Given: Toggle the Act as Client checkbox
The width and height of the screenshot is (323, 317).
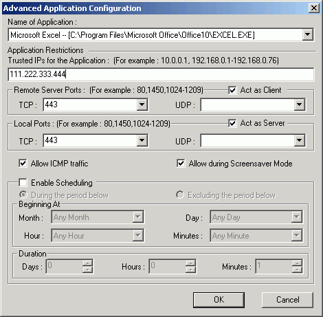Looking at the screenshot, I should click(232, 90).
